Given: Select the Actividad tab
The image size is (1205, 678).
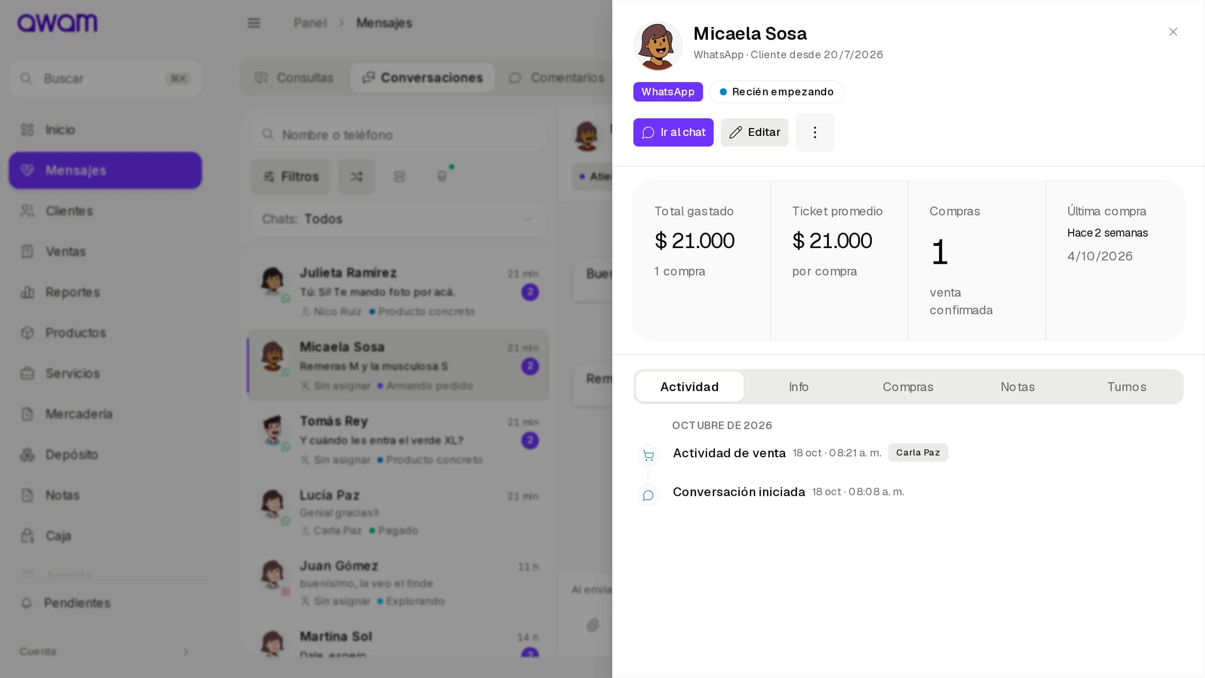Looking at the screenshot, I should tap(689, 387).
